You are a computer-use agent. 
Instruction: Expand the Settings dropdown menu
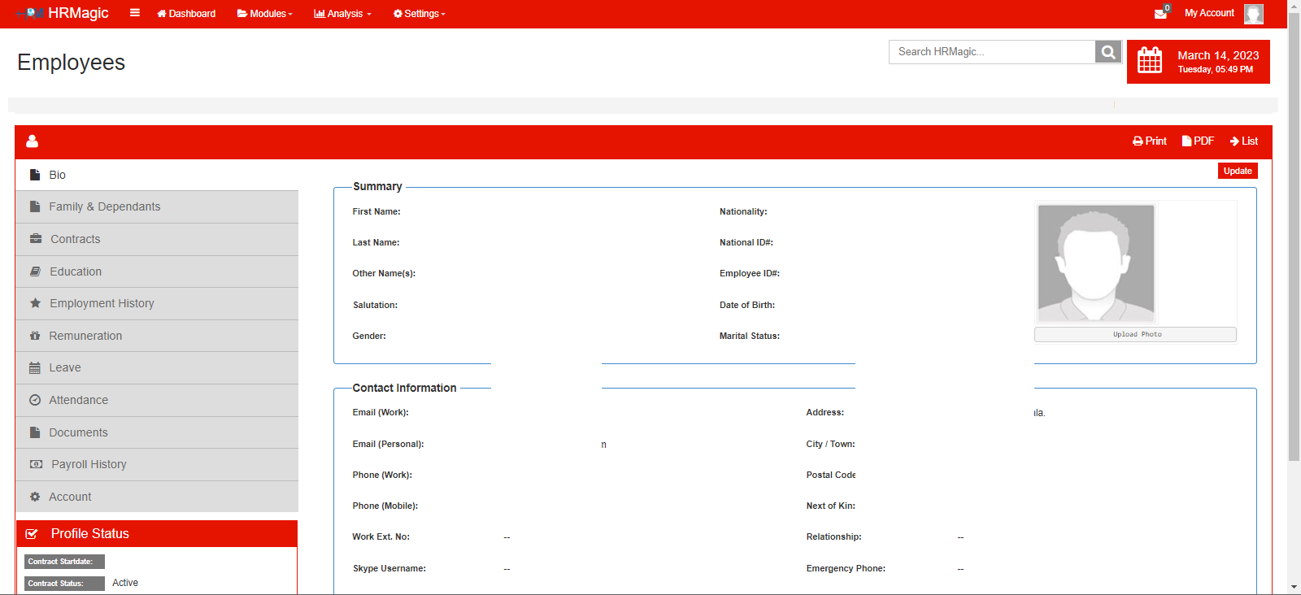[419, 14]
